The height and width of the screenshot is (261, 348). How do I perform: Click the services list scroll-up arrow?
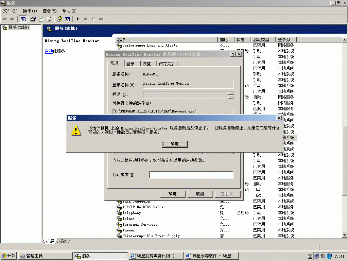345,40
